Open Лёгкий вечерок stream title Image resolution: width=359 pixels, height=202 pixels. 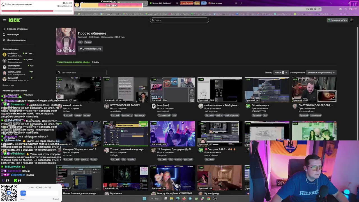pyautogui.click(x=261, y=105)
